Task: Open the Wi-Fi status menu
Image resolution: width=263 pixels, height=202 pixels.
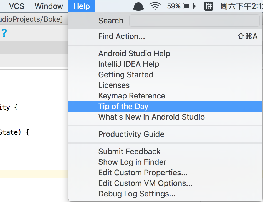Action: point(155,6)
